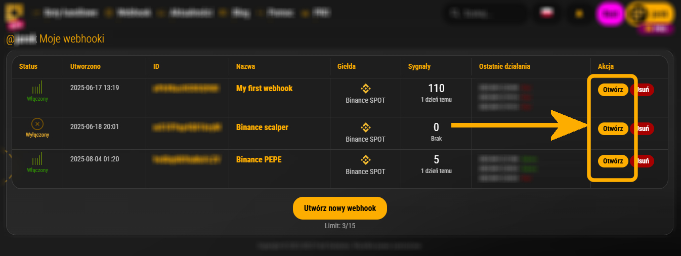The image size is (681, 256).
Task: Click Utwórz nowy webhook button
Action: click(340, 208)
